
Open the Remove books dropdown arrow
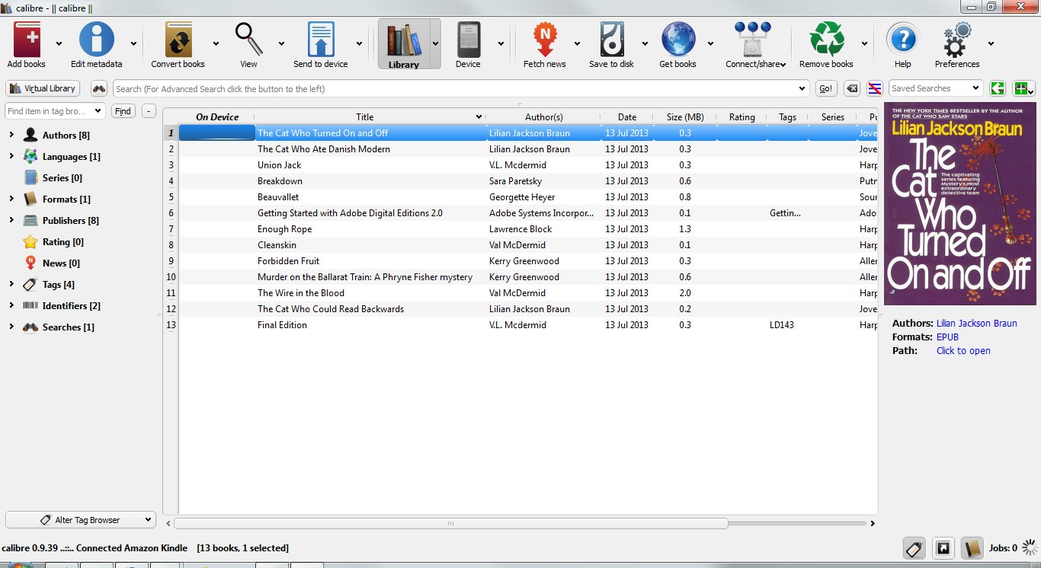pyautogui.click(x=864, y=43)
